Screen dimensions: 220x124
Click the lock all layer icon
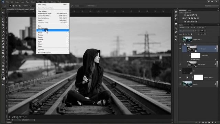click(191, 34)
